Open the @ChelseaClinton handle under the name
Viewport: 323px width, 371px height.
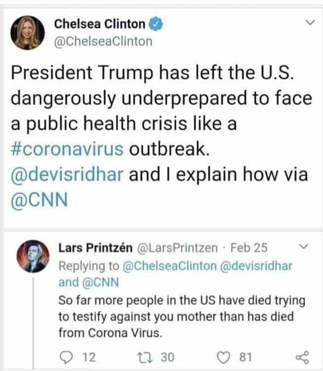103,41
